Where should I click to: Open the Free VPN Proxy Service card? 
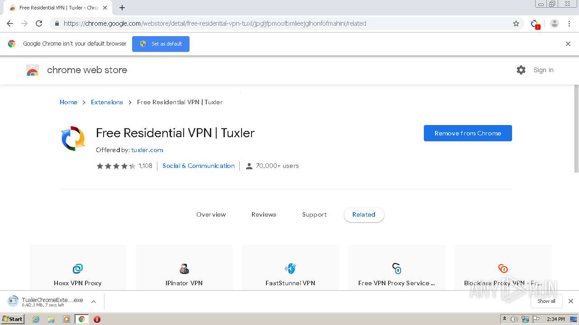(397, 268)
